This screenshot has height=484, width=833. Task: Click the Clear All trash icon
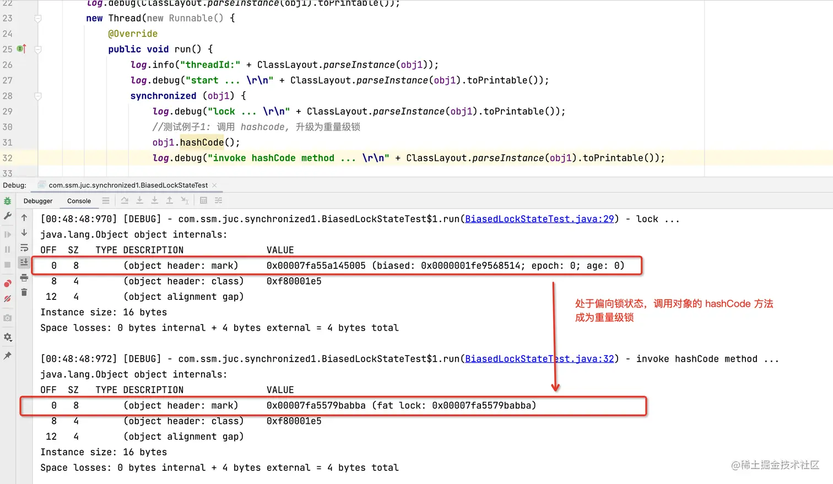24,292
